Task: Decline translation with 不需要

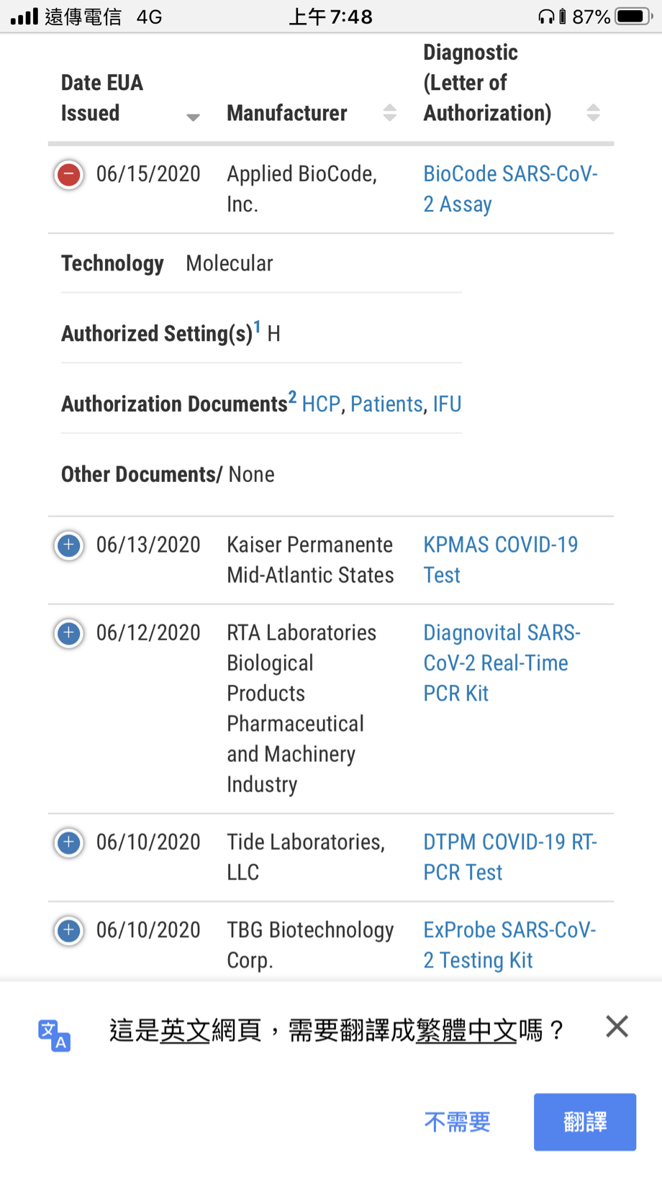Action: [457, 1122]
